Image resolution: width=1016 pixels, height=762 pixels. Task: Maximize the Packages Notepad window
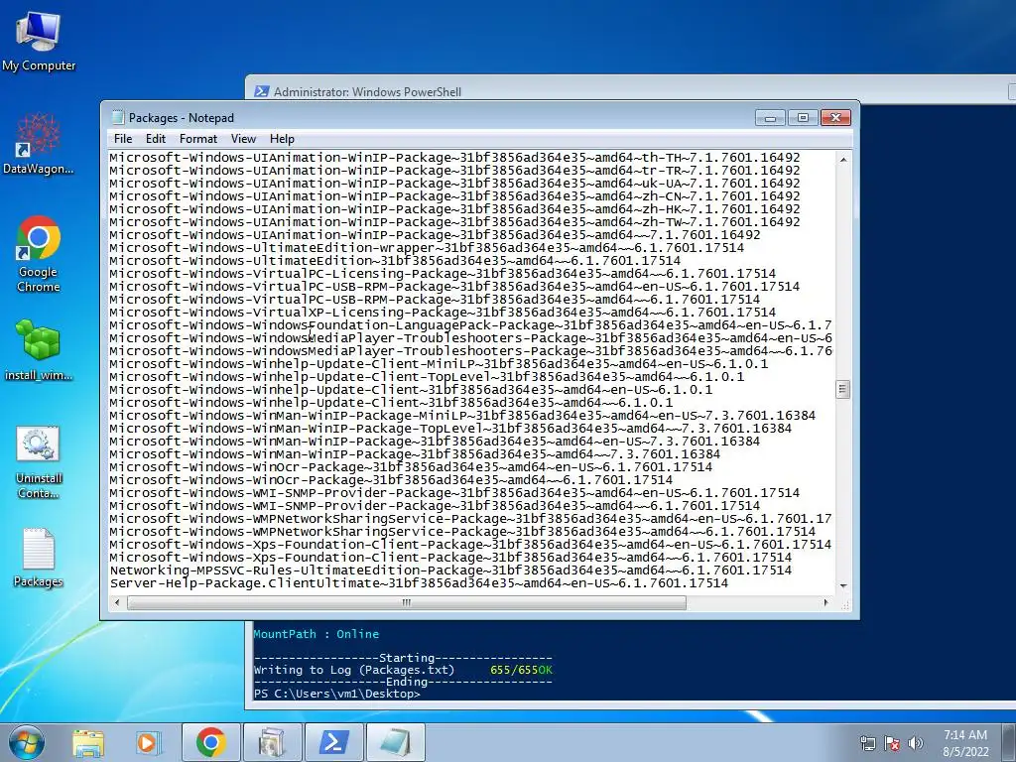[x=803, y=117]
